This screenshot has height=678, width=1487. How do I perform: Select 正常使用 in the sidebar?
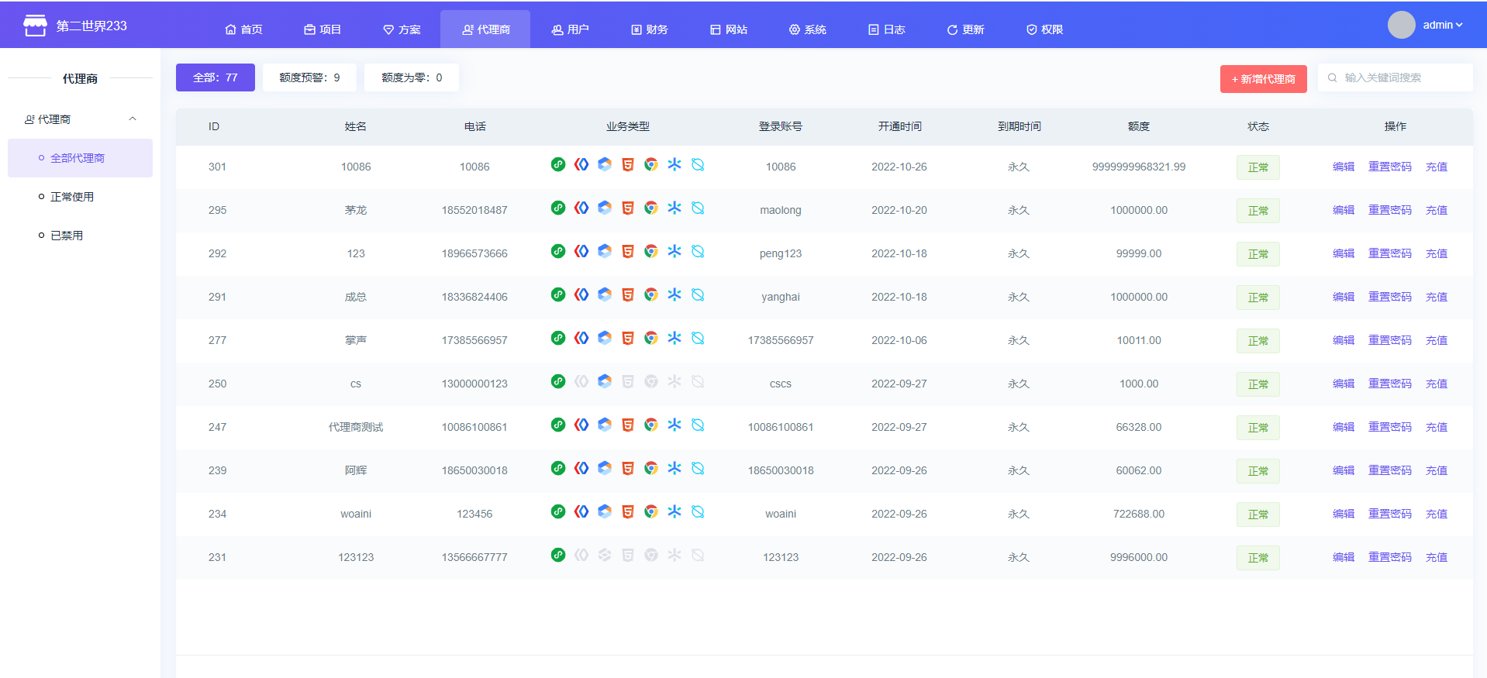(x=80, y=197)
